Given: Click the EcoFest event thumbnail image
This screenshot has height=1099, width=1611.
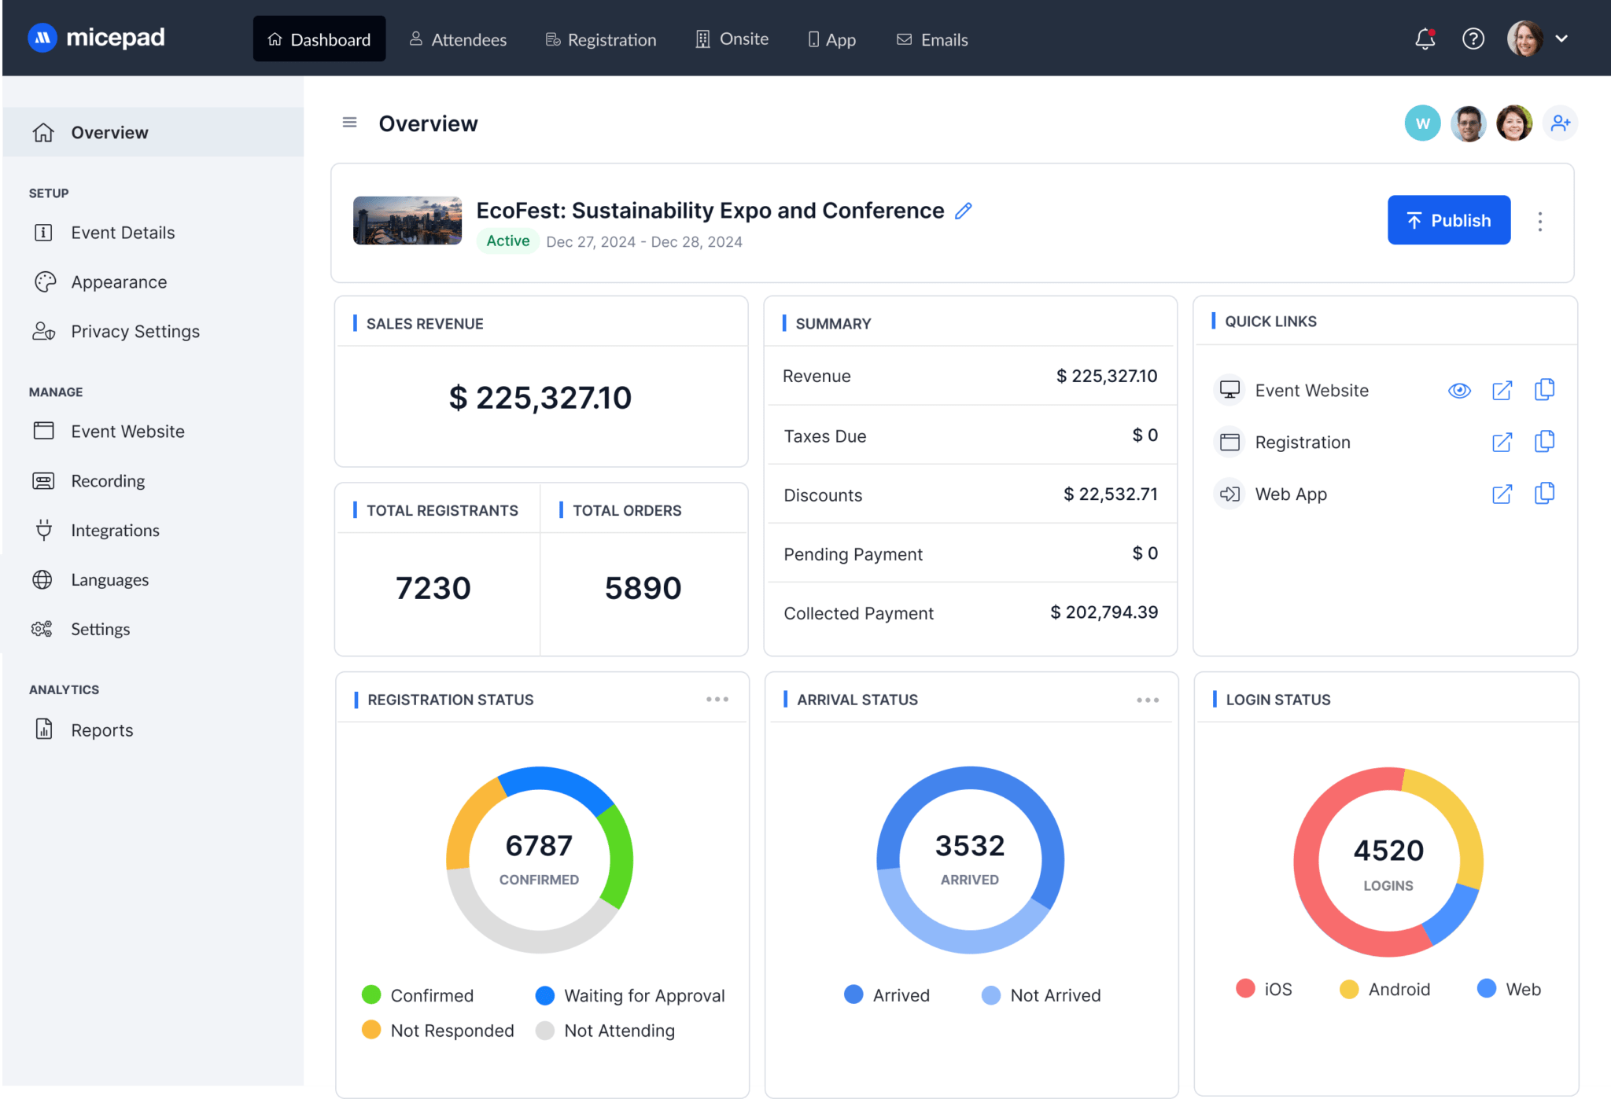Looking at the screenshot, I should 407,221.
